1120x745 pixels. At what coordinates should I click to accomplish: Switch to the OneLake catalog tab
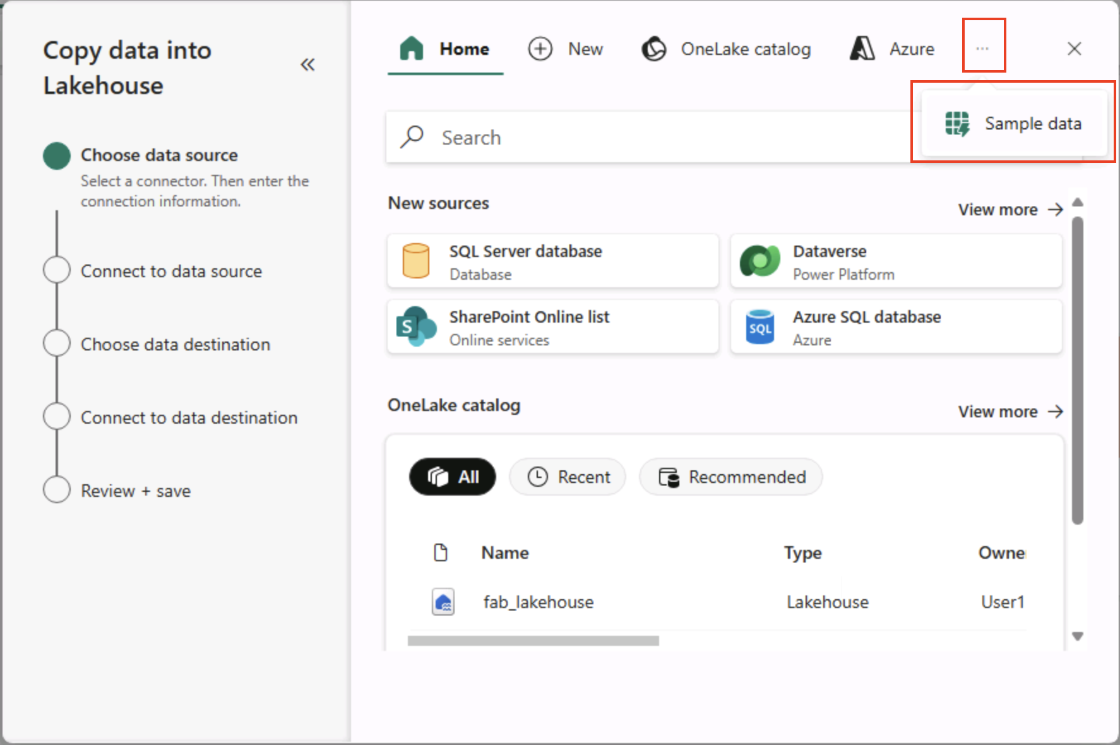click(726, 49)
